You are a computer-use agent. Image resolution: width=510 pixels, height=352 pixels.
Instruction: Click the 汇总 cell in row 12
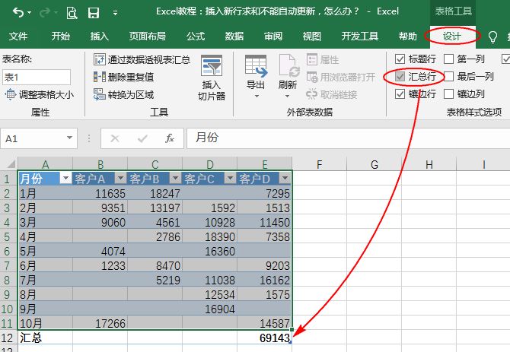point(45,338)
